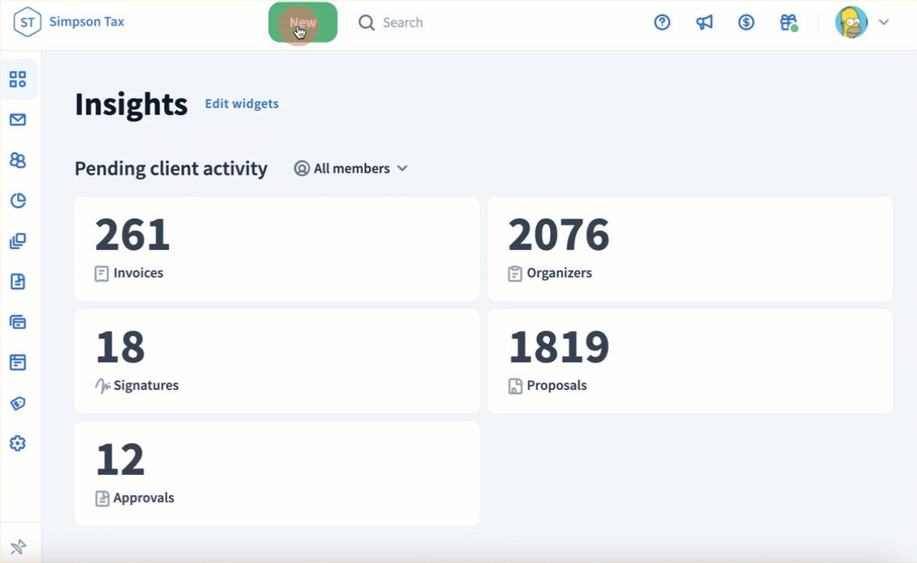Click the dollar sign billing icon
Viewport: 917px width, 563px height.
coord(746,23)
